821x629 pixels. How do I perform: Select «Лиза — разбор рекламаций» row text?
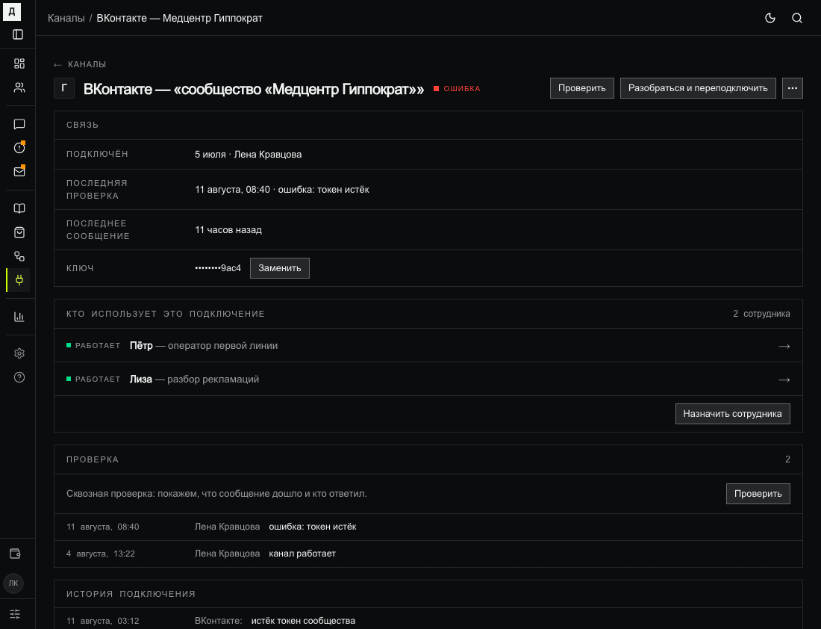pyautogui.click(x=194, y=379)
